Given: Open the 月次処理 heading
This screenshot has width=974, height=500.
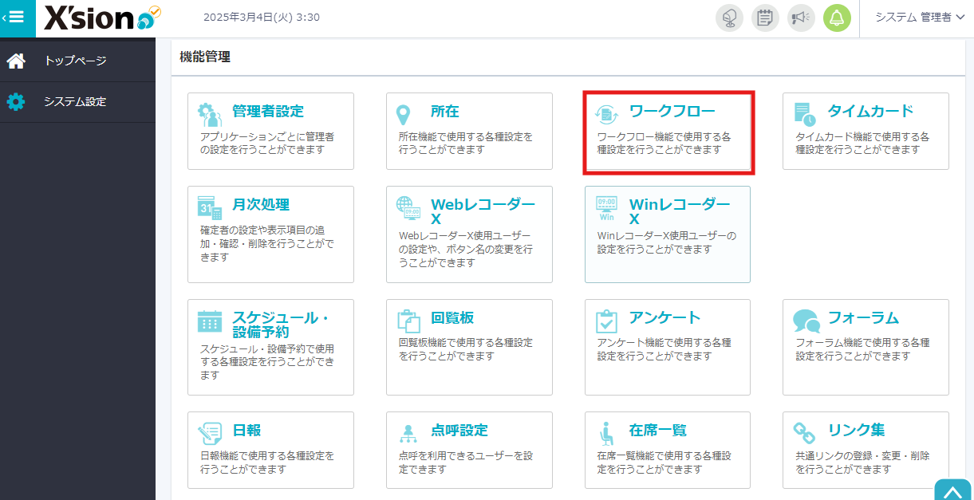Looking at the screenshot, I should pyautogui.click(x=261, y=205).
